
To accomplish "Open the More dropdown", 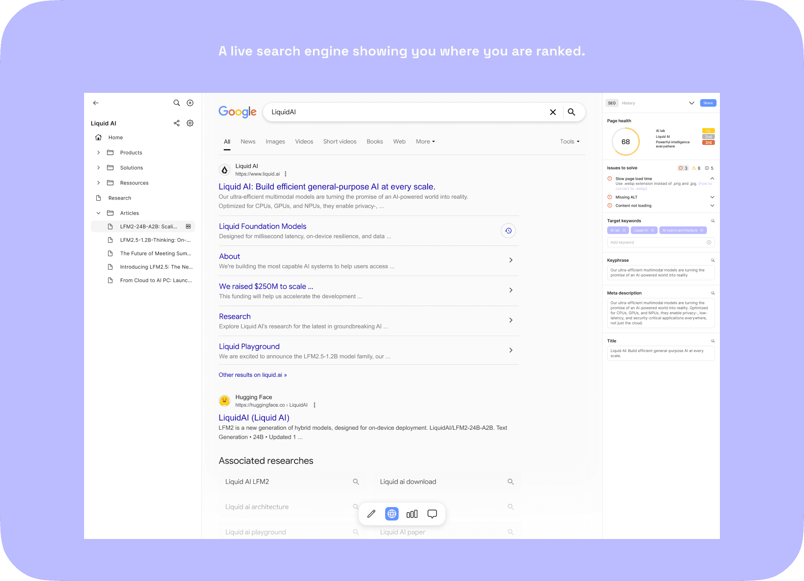I will (x=426, y=142).
